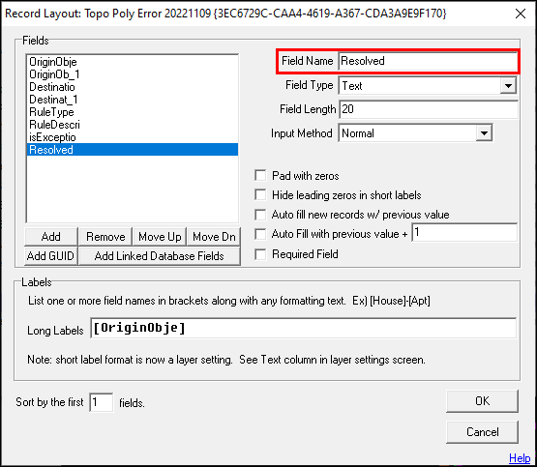This screenshot has width=537, height=467.
Task: Confirm with the OK button
Action: (482, 401)
